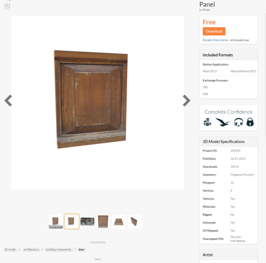The width and height of the screenshot is (266, 263).
Task: Open the Royalty Free License link
Action: (215, 40)
